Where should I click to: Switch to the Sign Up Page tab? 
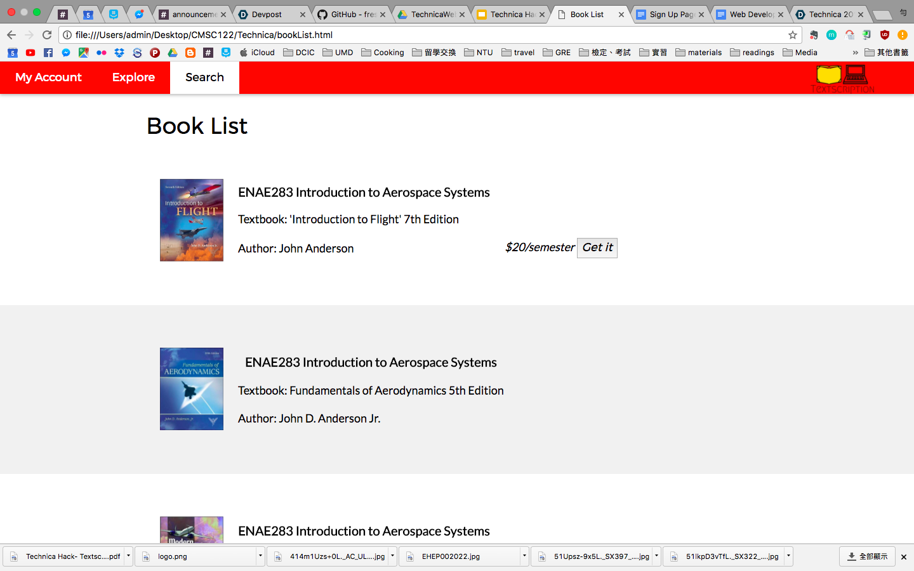tap(670, 14)
